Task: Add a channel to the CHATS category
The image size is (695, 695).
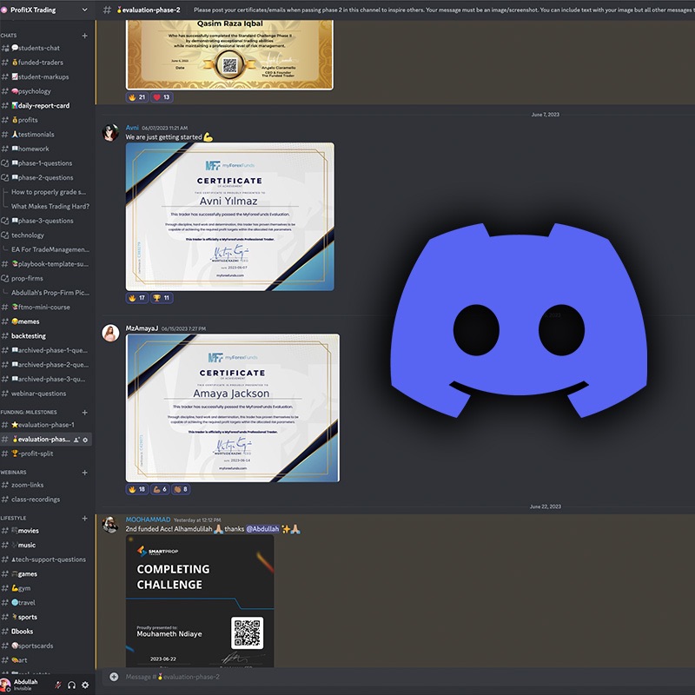Action: [84, 36]
